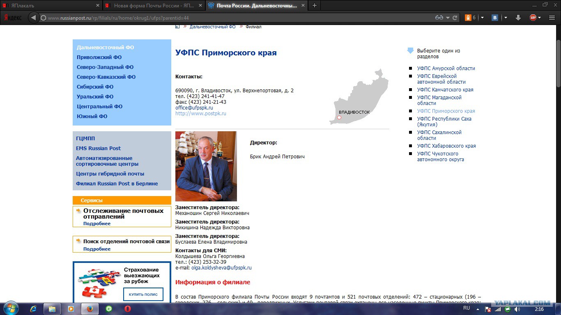561x315 pixels.
Task: Open Центры гибридной почты link
Action: pos(110,174)
